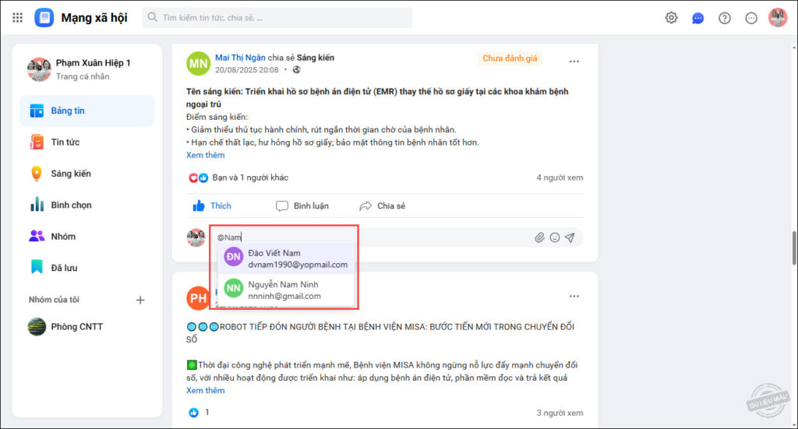Open the three-dot menu on Mai Thị Ngân's post

pyautogui.click(x=574, y=62)
